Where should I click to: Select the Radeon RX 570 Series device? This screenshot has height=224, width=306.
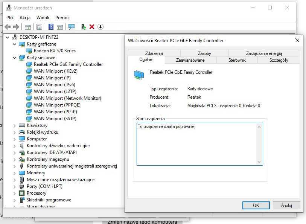[55, 51]
